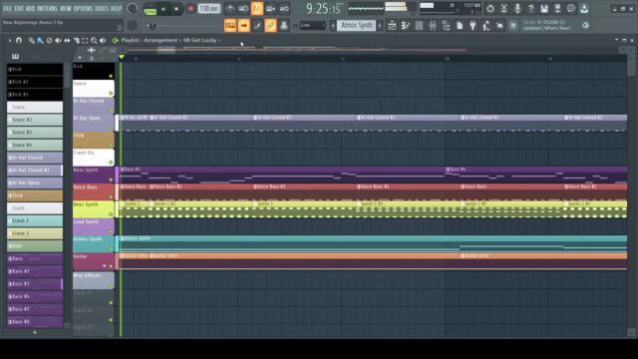The image size is (638, 359).
Task: Toggle the multilink to controllers button
Action: tap(270, 26)
